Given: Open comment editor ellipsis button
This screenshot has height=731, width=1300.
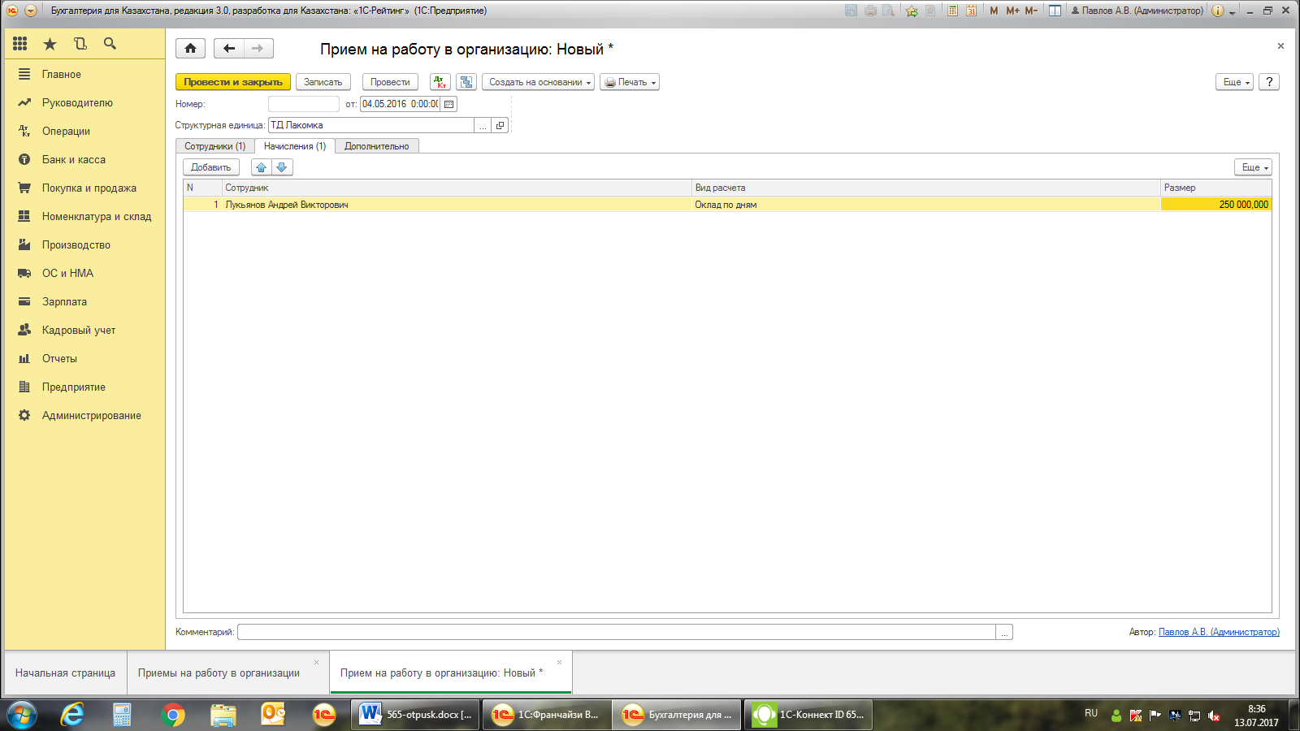Looking at the screenshot, I should pyautogui.click(x=1004, y=632).
